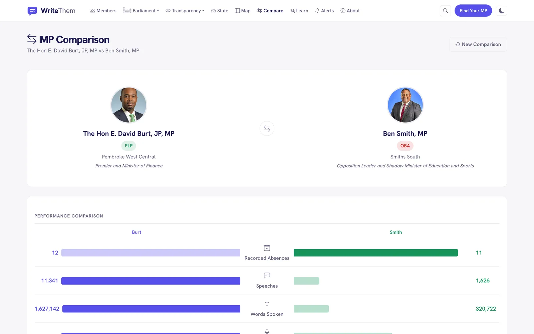Click Burt's Speeches bar
The image size is (534, 334).
point(151,281)
